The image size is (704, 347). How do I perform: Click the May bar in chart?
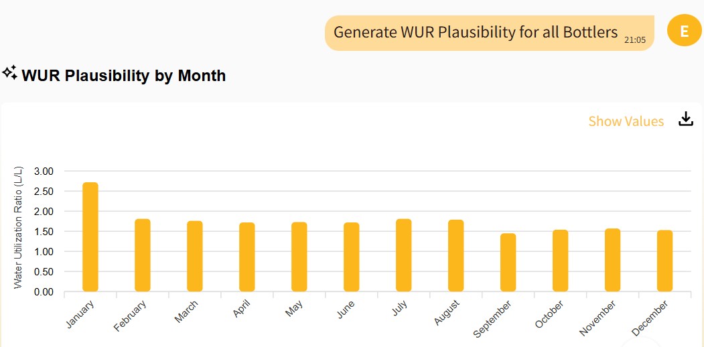[x=299, y=257]
